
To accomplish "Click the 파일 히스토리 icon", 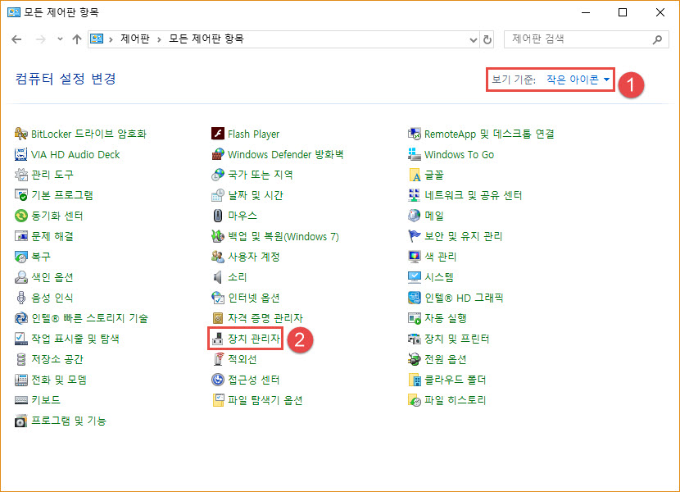I will click(415, 400).
